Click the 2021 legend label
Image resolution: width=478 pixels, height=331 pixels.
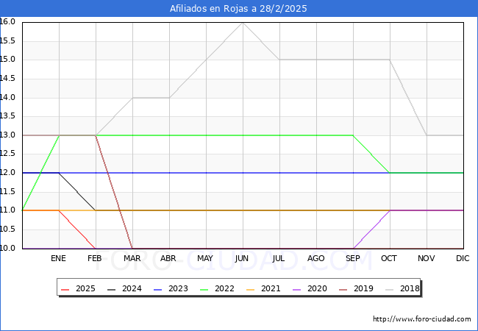[x=271, y=288]
